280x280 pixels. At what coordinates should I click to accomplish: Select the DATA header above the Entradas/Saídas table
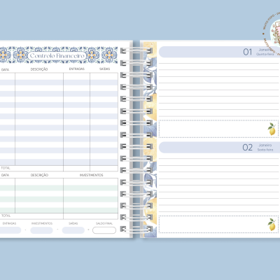[x=5, y=69]
